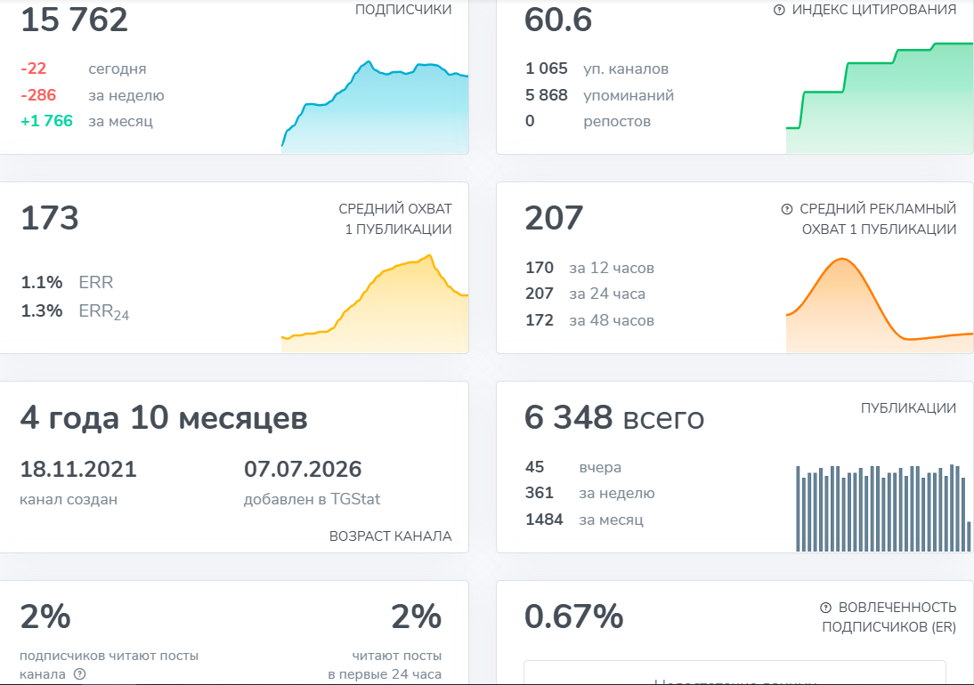Click the help icon beside СРЕДНИЙ РЕКЛАМНЫЙ ОХВАТ
Image resolution: width=974 pixels, height=685 pixels.
coord(787,209)
